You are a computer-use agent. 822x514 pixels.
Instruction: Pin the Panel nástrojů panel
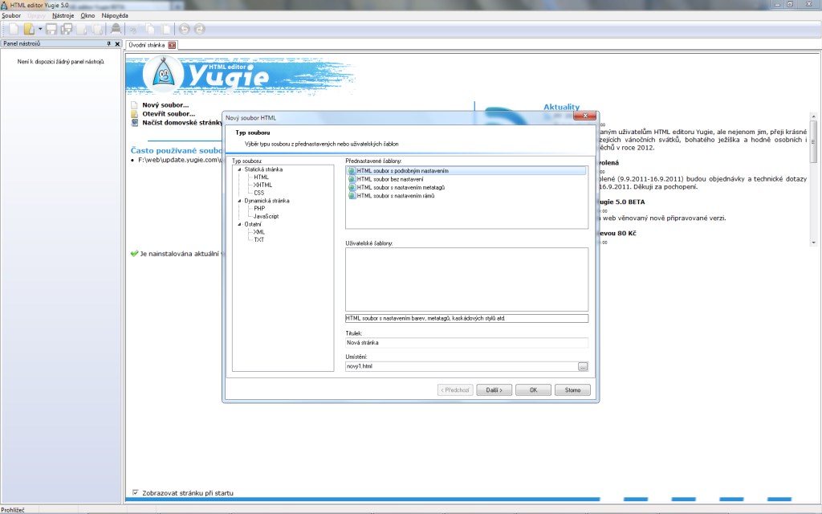click(x=109, y=44)
